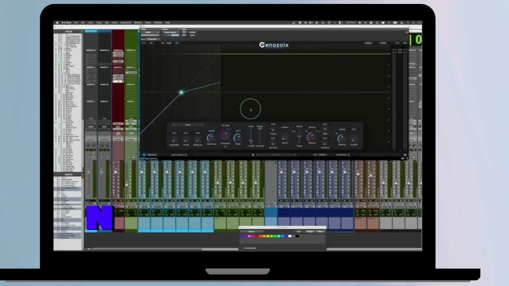Pick the purple swatch in the color palette

pos(246,236)
